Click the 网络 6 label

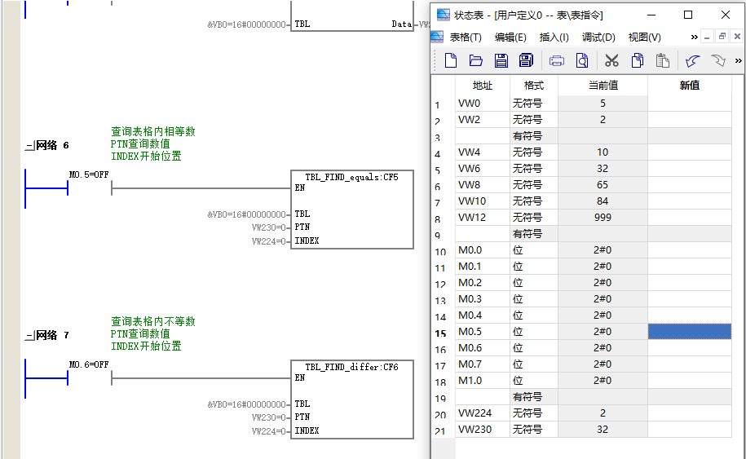pos(52,145)
